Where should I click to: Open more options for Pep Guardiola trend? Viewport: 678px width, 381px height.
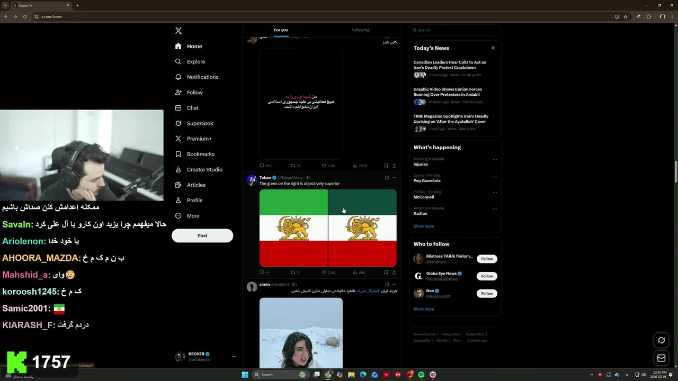pos(495,176)
